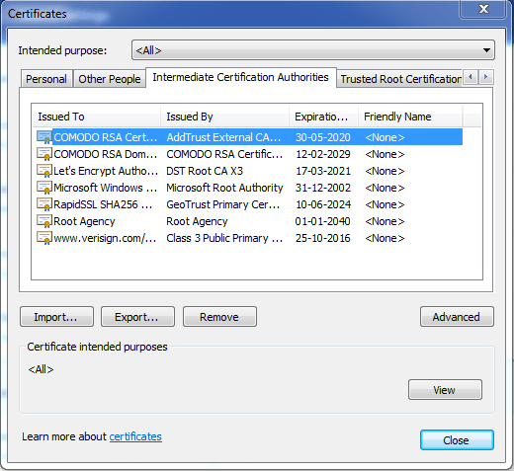Click certificate icon beside RapidSSL SHA256 row

click(44, 204)
